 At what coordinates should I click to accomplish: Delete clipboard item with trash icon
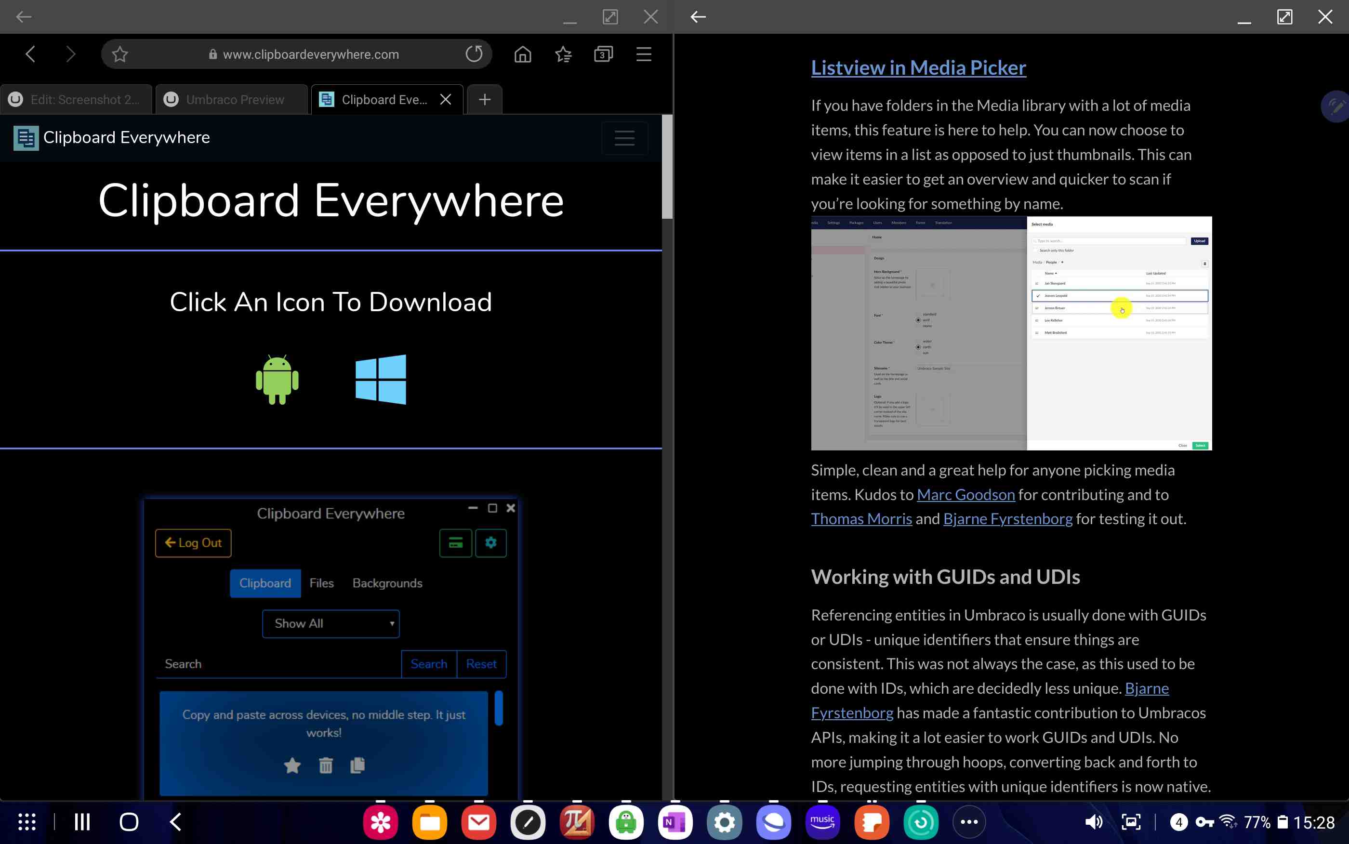coord(326,765)
